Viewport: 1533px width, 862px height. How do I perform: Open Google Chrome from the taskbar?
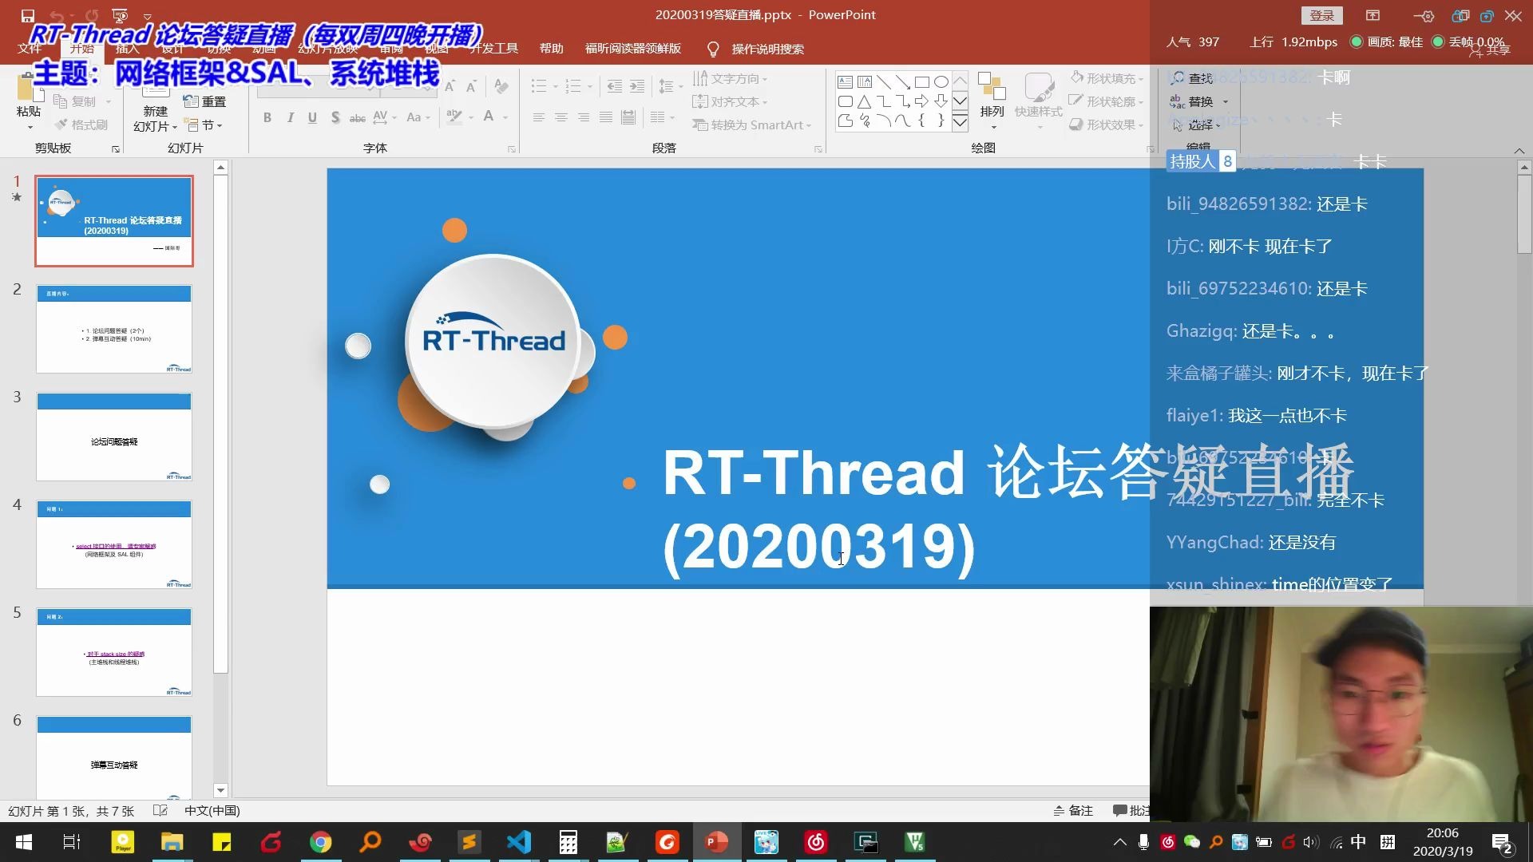[320, 842]
